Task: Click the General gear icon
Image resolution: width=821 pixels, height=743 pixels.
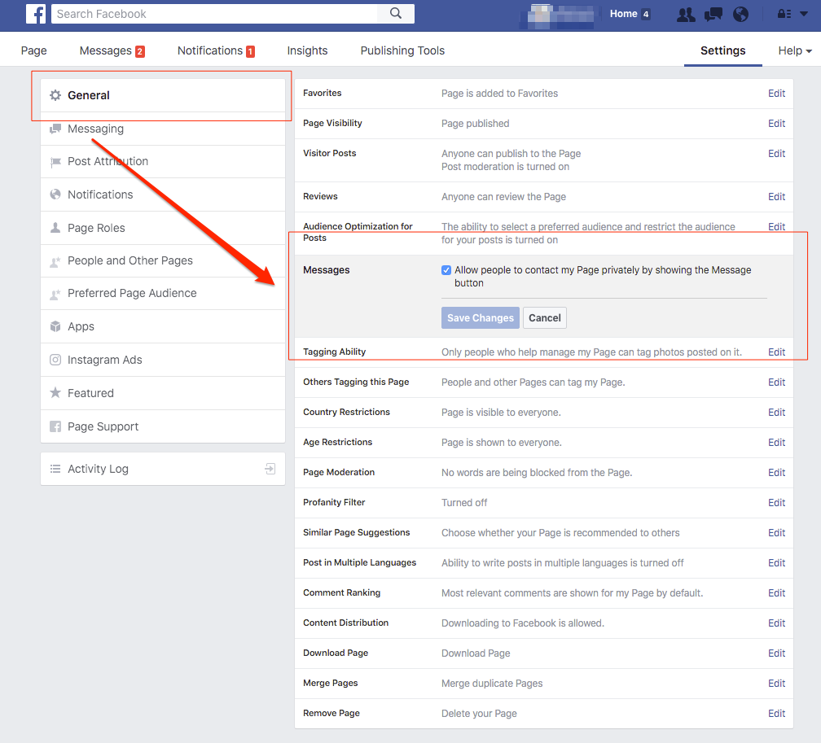Action: point(55,95)
